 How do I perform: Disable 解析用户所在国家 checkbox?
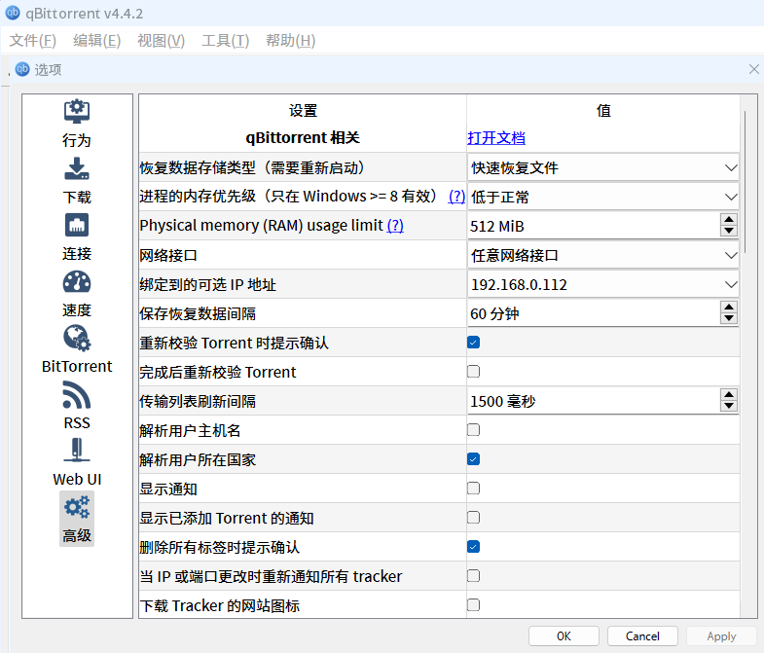(x=473, y=459)
